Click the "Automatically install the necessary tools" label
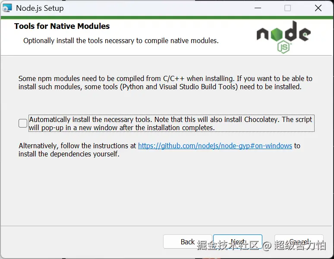The width and height of the screenshot is (334, 259). coord(171,123)
